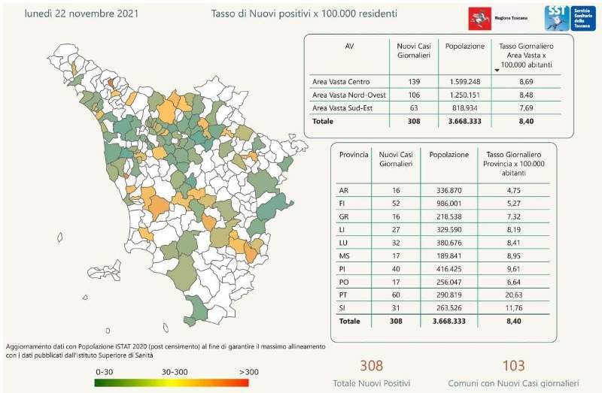Viewport: 602px width, 393px height.
Task: Sort by the AV column header
Action: [x=348, y=46]
